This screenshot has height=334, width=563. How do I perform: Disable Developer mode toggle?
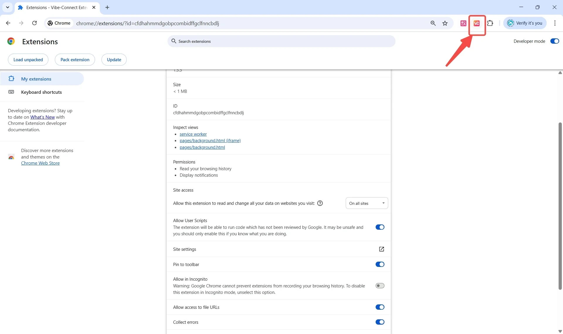pos(554,41)
